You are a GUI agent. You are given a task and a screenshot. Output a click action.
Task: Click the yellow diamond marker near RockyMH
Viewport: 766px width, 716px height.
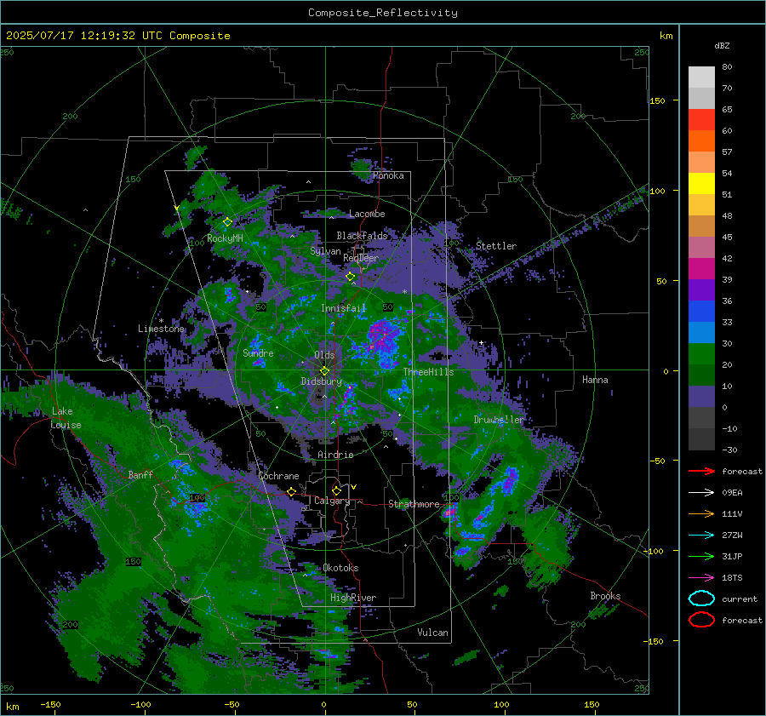coord(227,222)
